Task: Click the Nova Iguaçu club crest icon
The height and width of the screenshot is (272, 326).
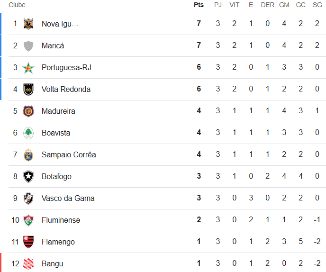Action: (28, 24)
